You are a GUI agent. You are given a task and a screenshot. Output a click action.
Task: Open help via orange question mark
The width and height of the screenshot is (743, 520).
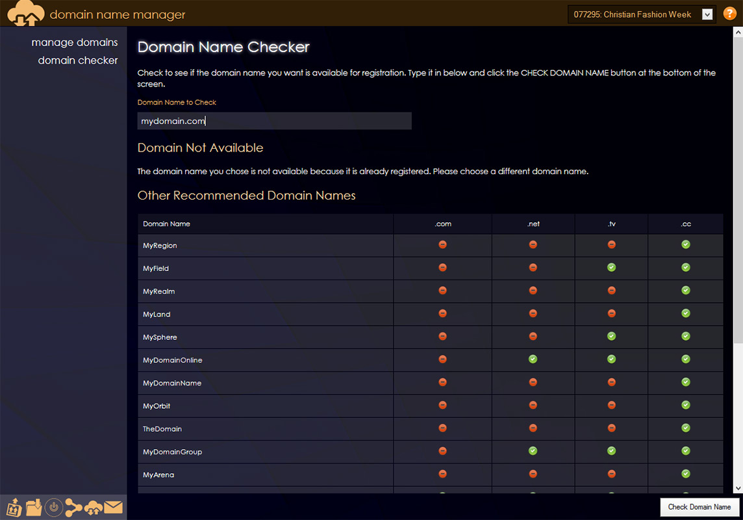[729, 14]
